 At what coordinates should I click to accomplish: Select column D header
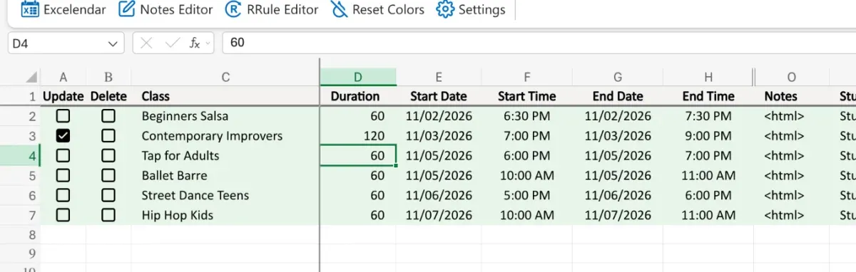coord(358,77)
